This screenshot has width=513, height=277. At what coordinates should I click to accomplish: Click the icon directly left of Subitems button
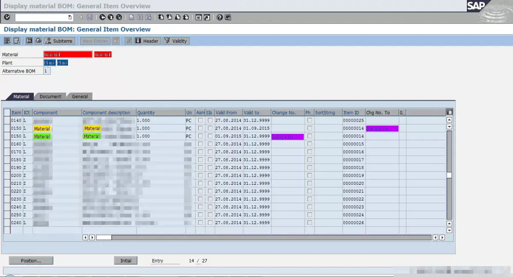click(38, 41)
